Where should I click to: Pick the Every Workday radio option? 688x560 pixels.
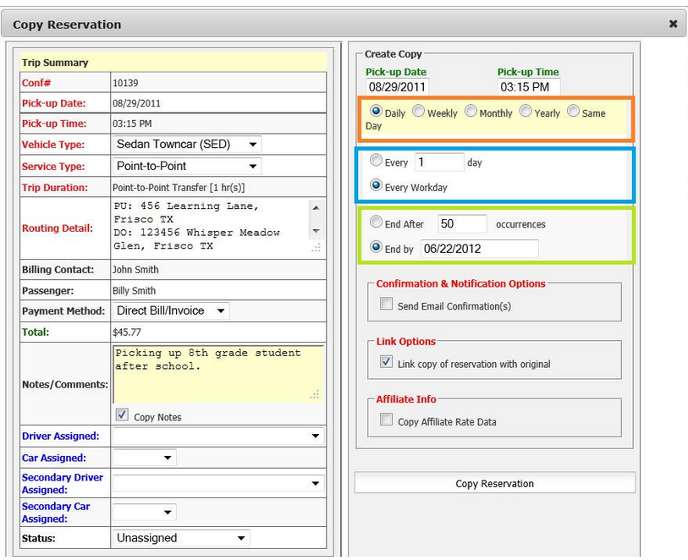pos(376,186)
